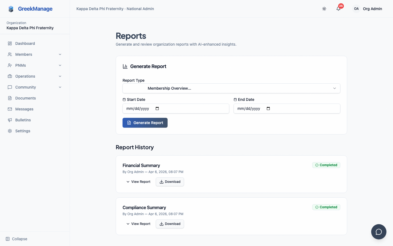Click the calendar icon next to Start Date label
Screen dimensions: 393x246
(124, 99)
